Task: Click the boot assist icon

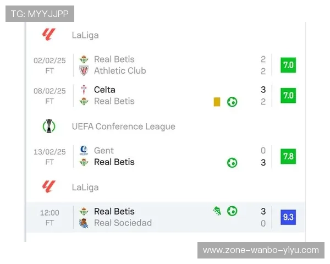Action: point(218,211)
